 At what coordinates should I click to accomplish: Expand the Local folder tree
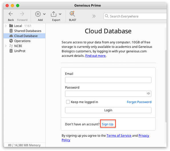pyautogui.click(x=6, y=26)
